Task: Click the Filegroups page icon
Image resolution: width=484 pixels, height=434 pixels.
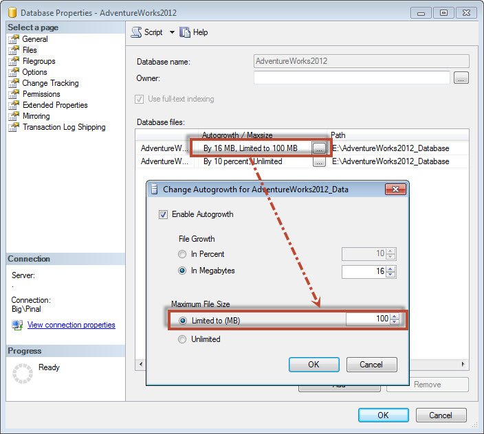Action: 14,61
